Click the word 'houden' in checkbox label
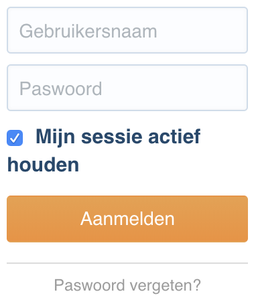Image resolution: width=256 pixels, height=304 pixels. click(x=43, y=165)
